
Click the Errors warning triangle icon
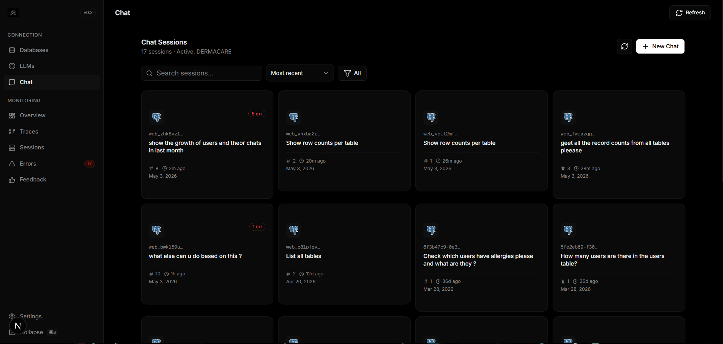click(12, 164)
